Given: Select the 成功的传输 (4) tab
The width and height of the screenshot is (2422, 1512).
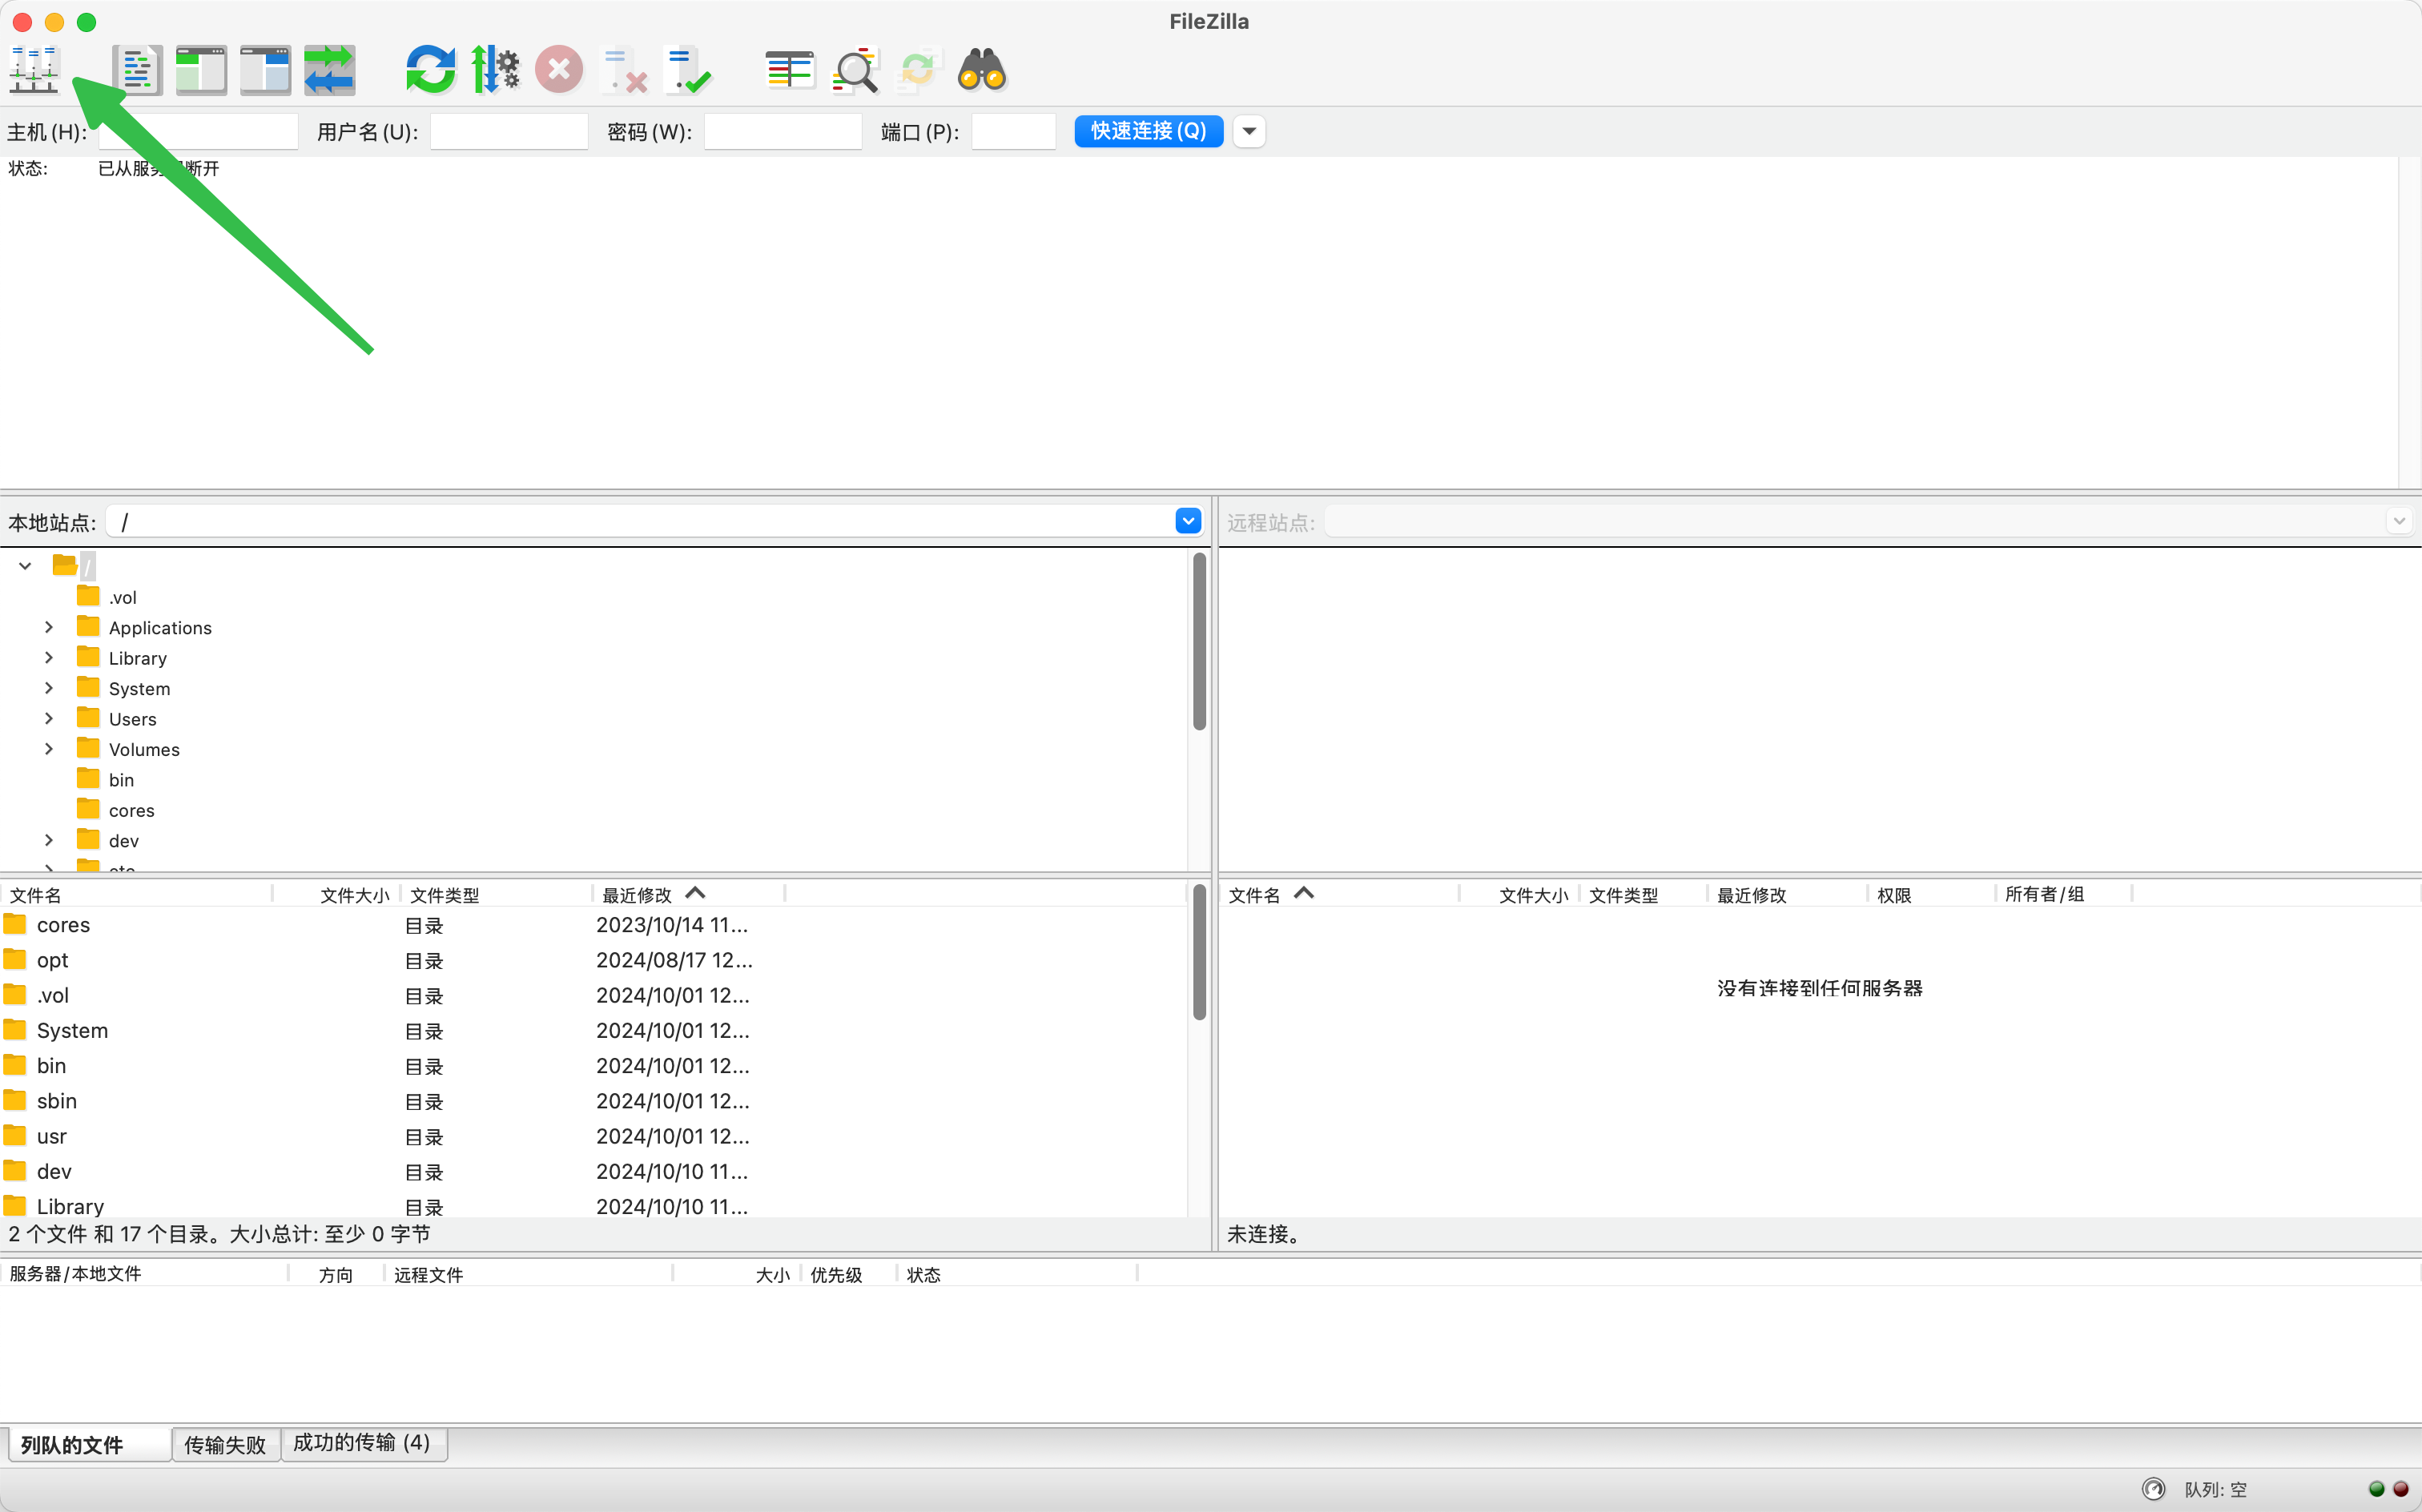Looking at the screenshot, I should [360, 1442].
